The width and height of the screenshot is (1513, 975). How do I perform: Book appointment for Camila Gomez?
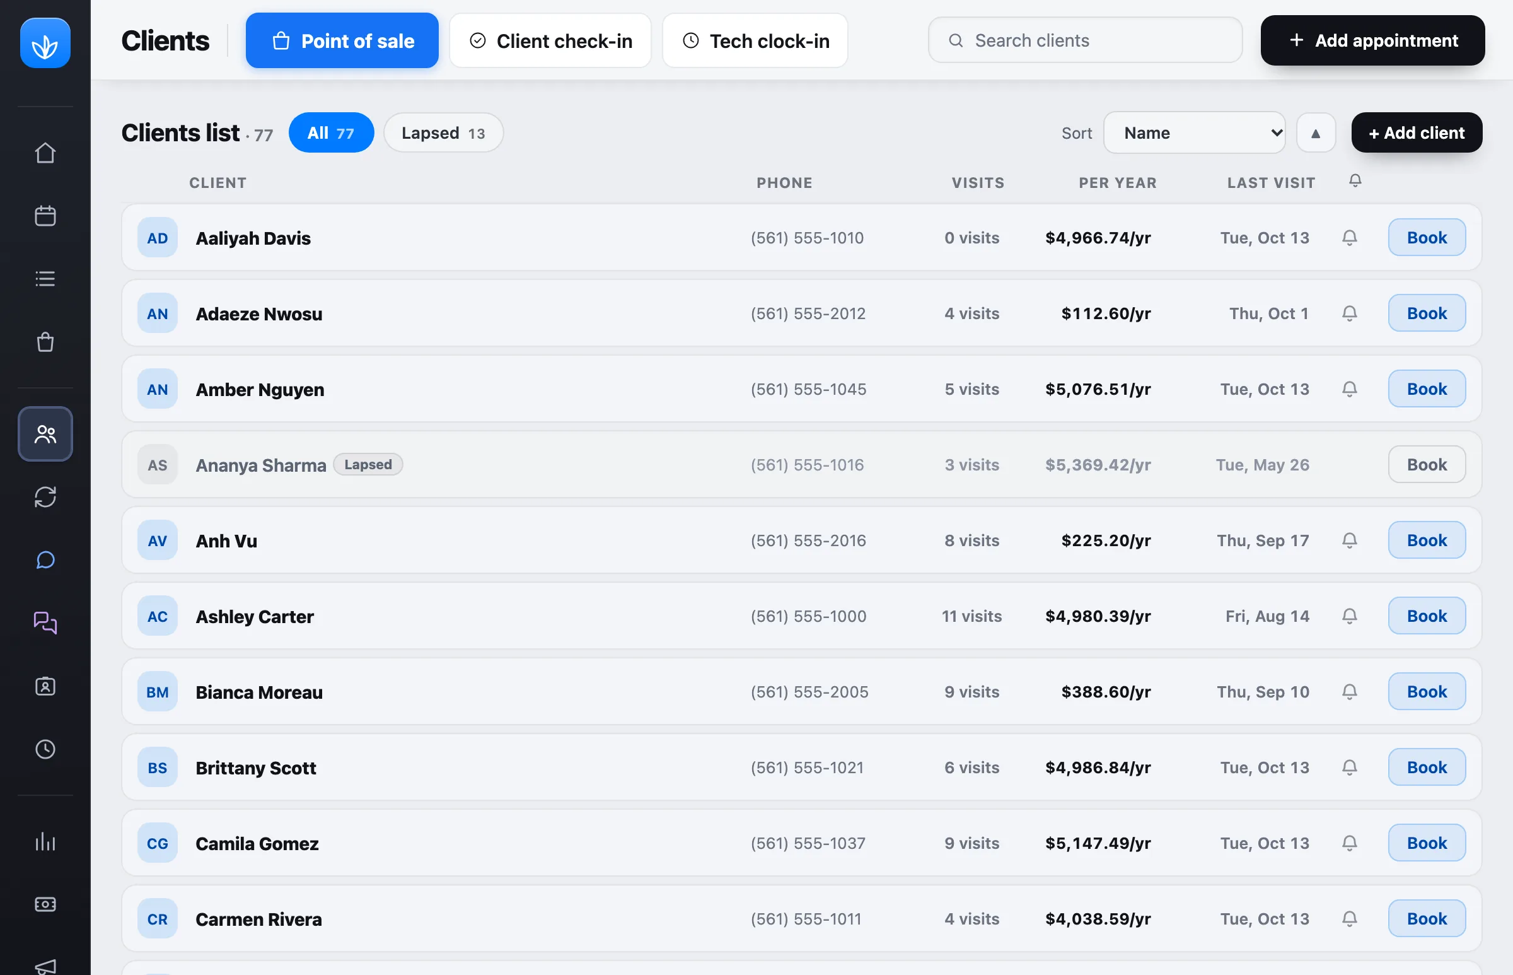pyautogui.click(x=1426, y=843)
